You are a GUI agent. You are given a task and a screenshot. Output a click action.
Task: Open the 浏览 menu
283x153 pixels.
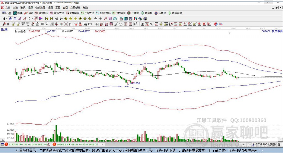coord(15,7)
